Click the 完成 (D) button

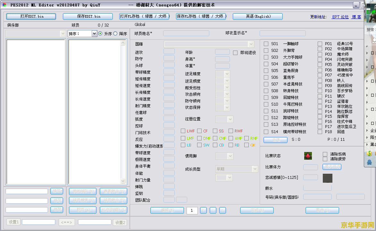click(257, 211)
